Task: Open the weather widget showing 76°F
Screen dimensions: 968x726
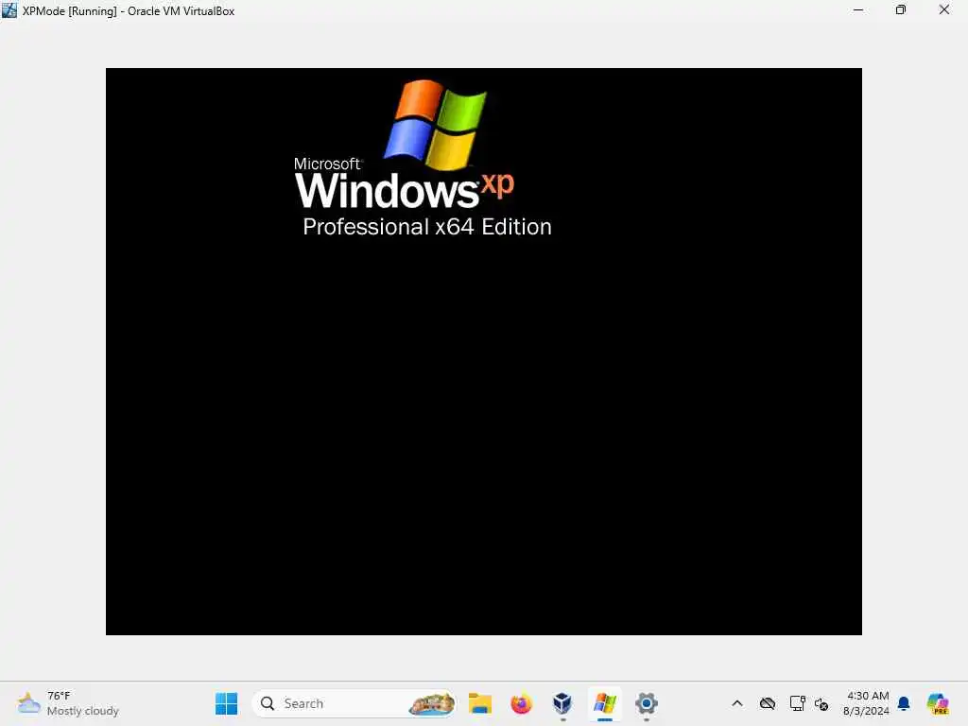Action: [68, 703]
